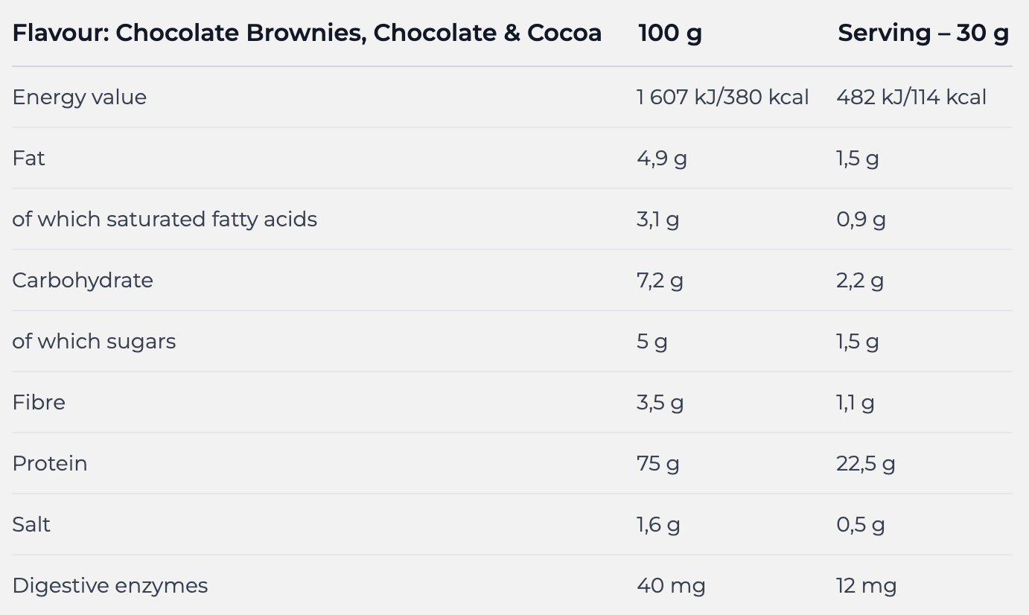Click the '75 g' protein value
1029x615 pixels.
click(658, 463)
